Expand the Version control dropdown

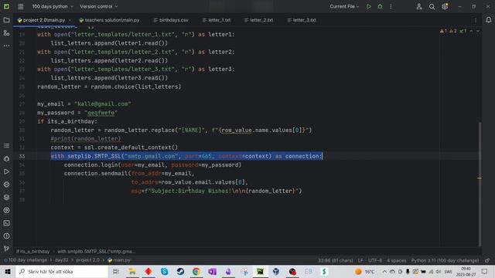98,6
